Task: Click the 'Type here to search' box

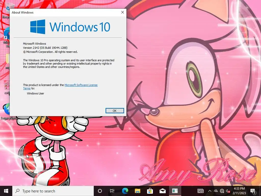Action: pos(53,191)
